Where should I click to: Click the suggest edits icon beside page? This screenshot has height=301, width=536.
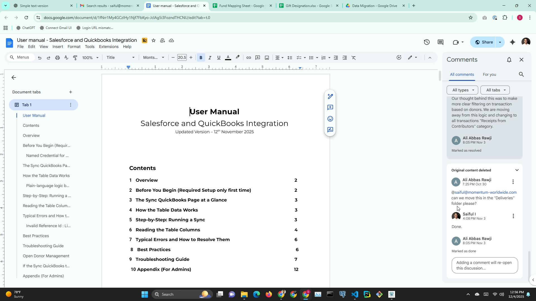click(330, 130)
